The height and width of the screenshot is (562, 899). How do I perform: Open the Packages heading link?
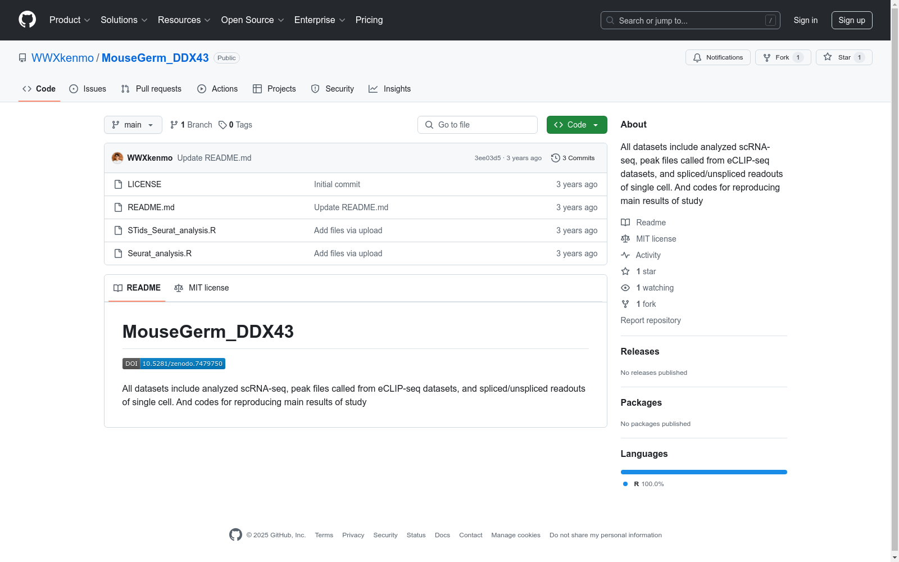click(x=641, y=402)
